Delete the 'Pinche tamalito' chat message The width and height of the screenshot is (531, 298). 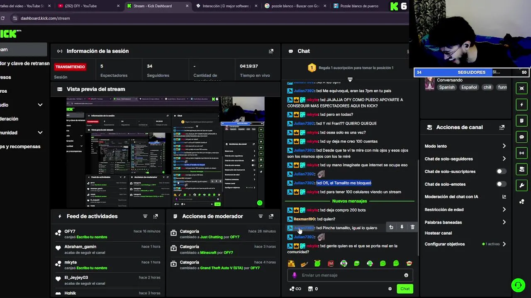(x=412, y=227)
